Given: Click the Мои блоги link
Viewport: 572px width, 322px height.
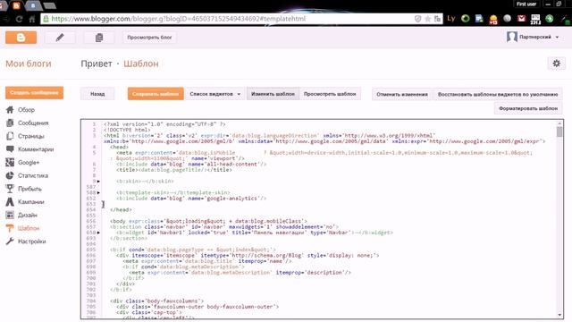Looking at the screenshot, I should (x=29, y=64).
